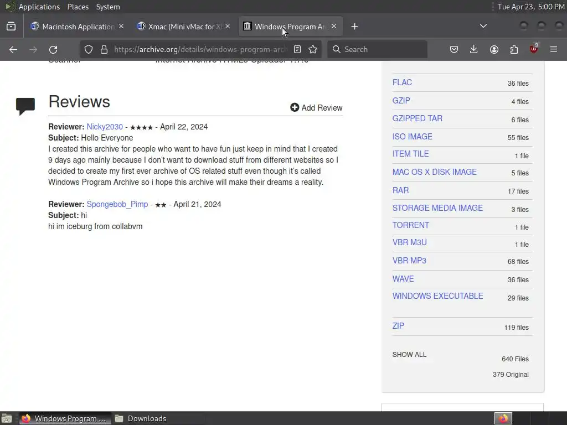Open the MAC OS X DISK IMAGE option
The width and height of the screenshot is (567, 425).
434,172
